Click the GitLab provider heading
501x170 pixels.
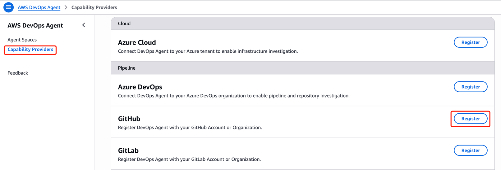point(128,151)
